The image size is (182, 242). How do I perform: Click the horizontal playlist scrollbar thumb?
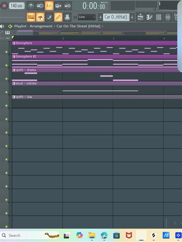click(25, 33)
